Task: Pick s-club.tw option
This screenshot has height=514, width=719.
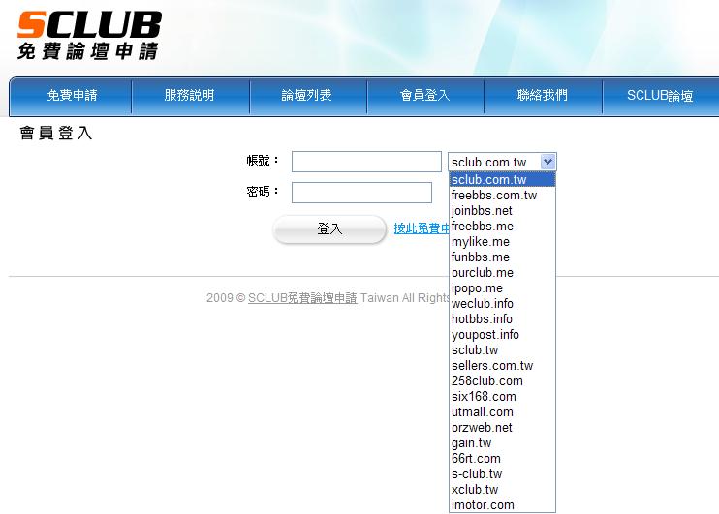Action: (502, 474)
